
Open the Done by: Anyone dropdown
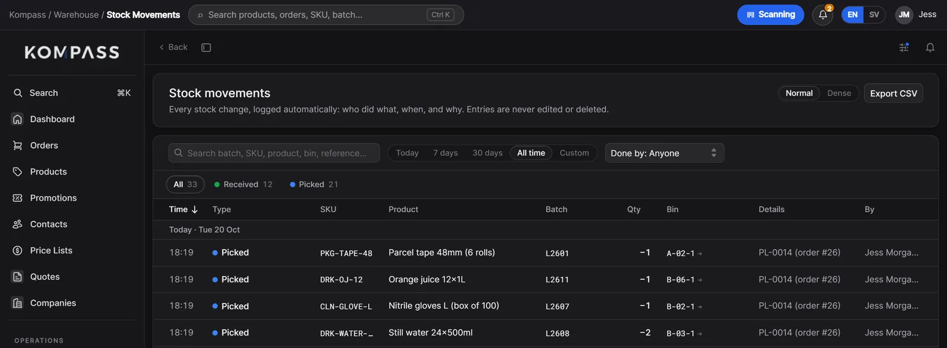[664, 153]
